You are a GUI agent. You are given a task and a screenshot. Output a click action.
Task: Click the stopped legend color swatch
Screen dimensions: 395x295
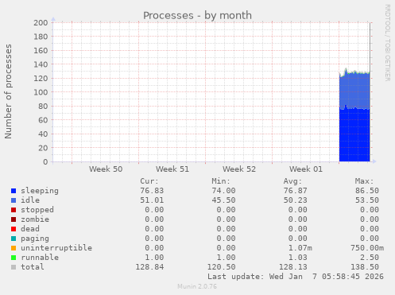14,210
